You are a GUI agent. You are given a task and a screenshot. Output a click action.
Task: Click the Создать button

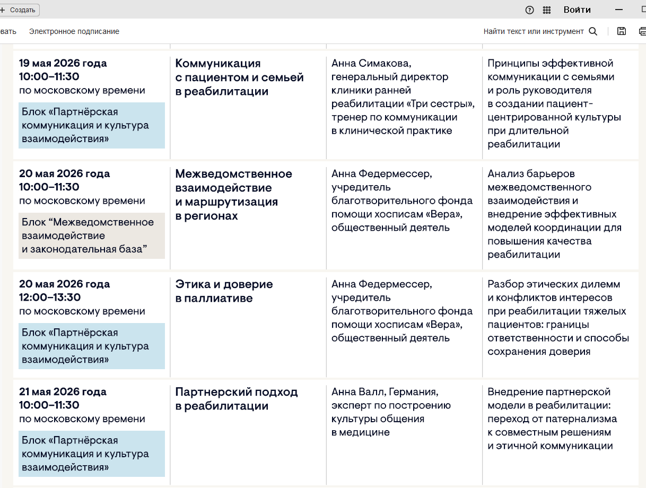19,10
